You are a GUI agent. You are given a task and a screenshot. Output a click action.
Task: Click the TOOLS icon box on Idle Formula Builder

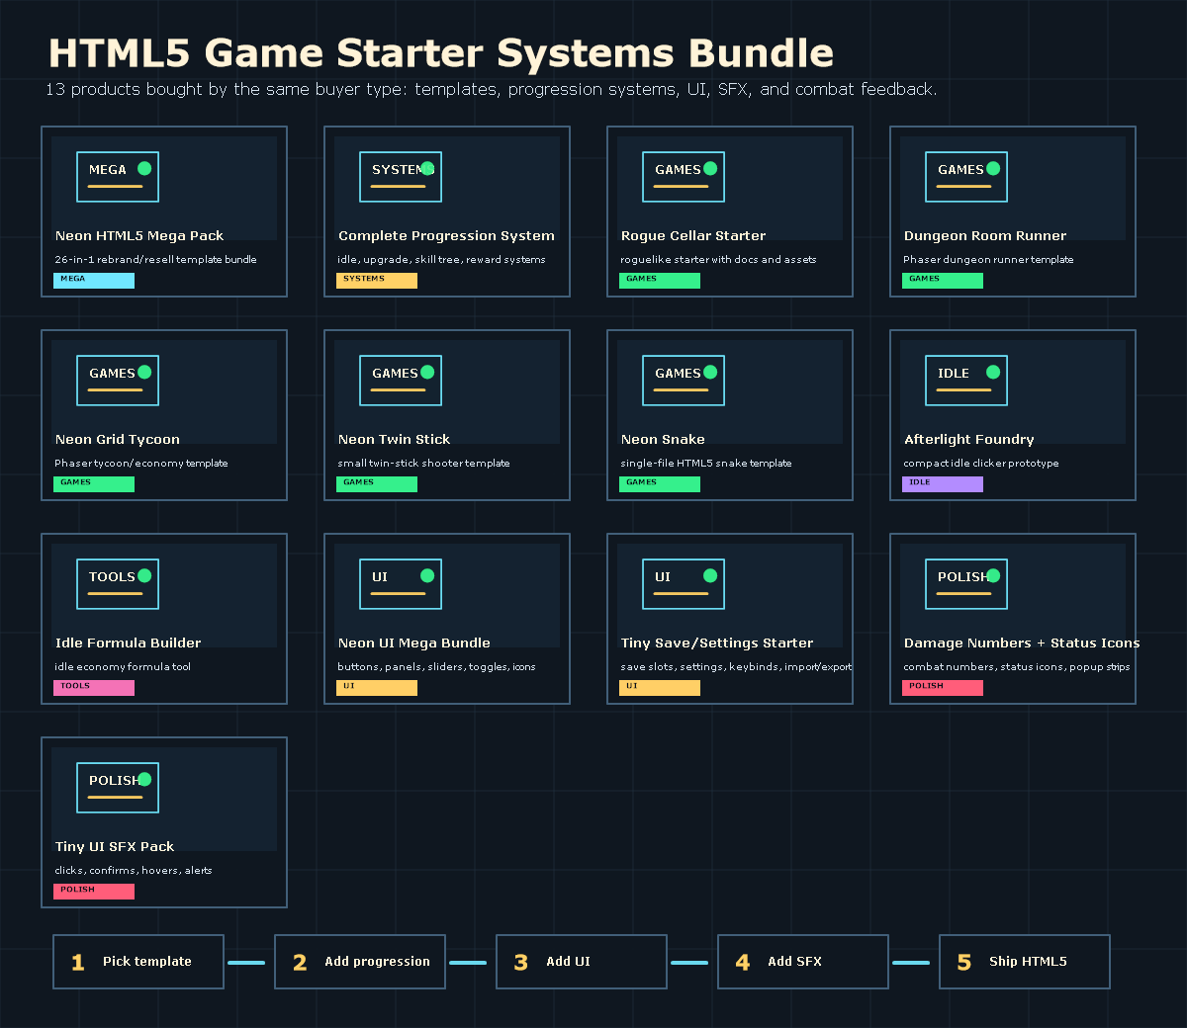coord(118,584)
